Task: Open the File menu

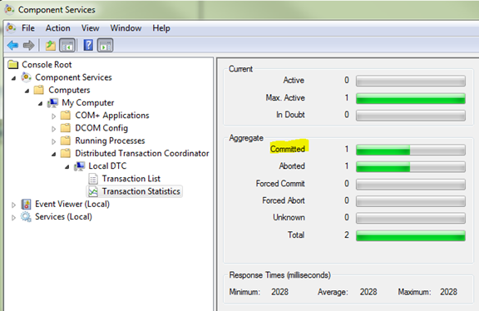Action: 28,28
